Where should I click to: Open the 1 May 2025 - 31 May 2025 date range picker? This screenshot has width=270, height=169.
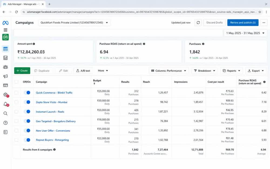click(245, 33)
